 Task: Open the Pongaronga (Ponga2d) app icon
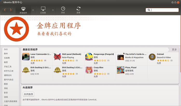[x=89, y=57]
